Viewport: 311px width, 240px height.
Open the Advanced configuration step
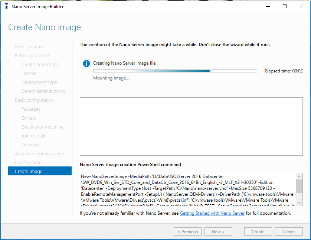pos(39,154)
